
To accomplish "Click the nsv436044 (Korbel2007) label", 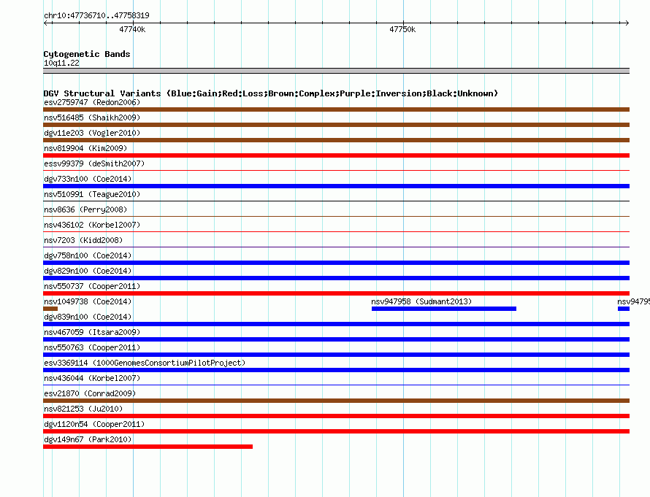I will click(x=92, y=378).
